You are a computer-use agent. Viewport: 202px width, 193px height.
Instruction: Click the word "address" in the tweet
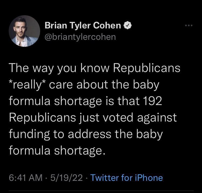[x=94, y=134]
